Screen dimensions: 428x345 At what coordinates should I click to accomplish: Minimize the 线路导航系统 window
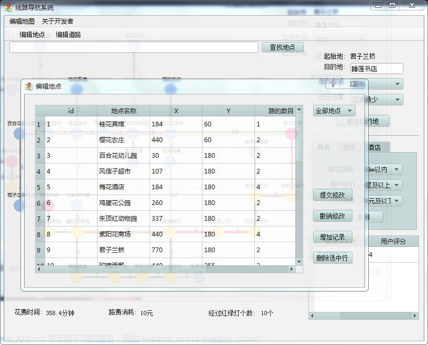click(378, 6)
